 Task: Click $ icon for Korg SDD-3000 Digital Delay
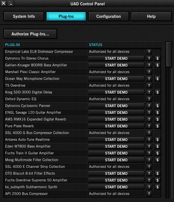coord(158,92)
